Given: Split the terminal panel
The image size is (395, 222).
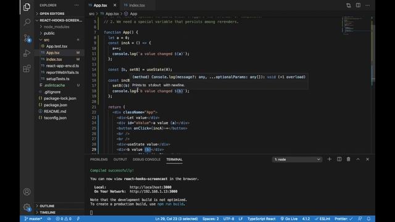Looking at the screenshot, I should [339, 159].
